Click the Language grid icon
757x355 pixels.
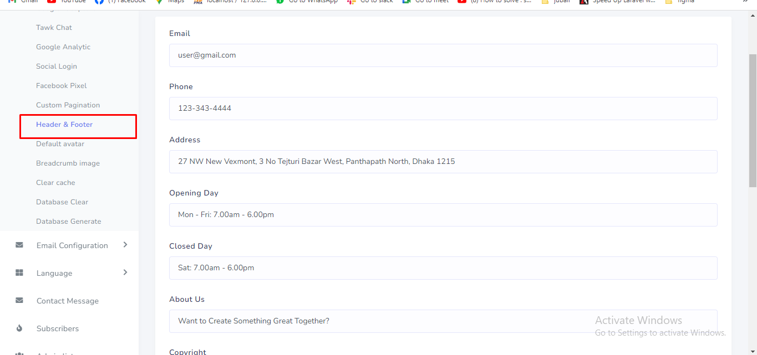pos(19,273)
